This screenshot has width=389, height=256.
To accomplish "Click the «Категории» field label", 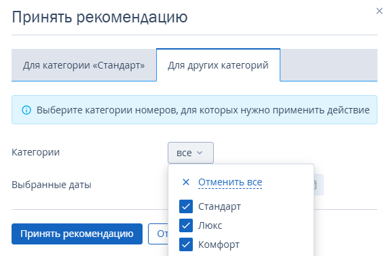I will 36,153.
